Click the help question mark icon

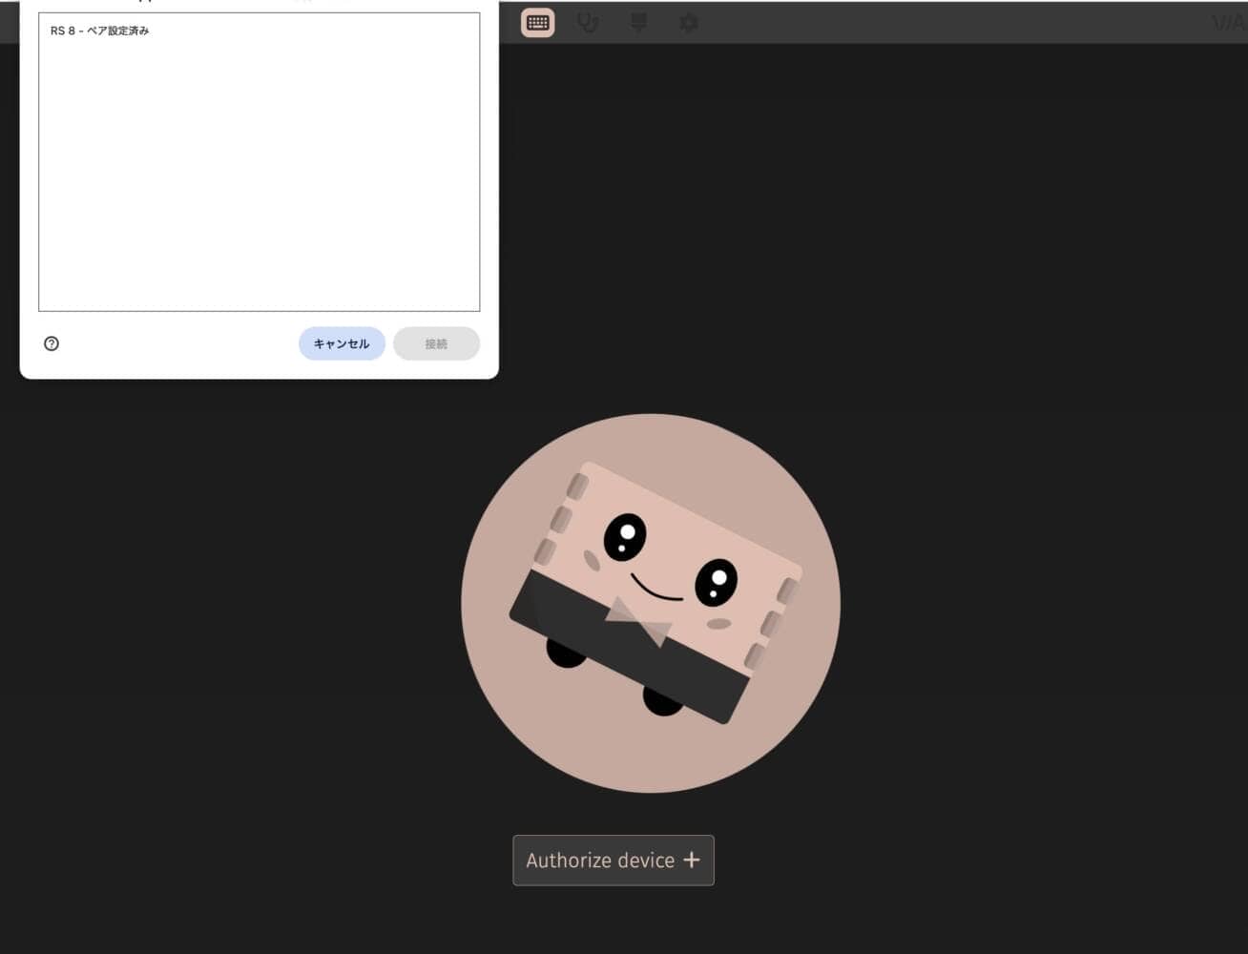click(x=52, y=343)
